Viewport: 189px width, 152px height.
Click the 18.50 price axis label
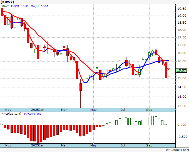(182, 23)
